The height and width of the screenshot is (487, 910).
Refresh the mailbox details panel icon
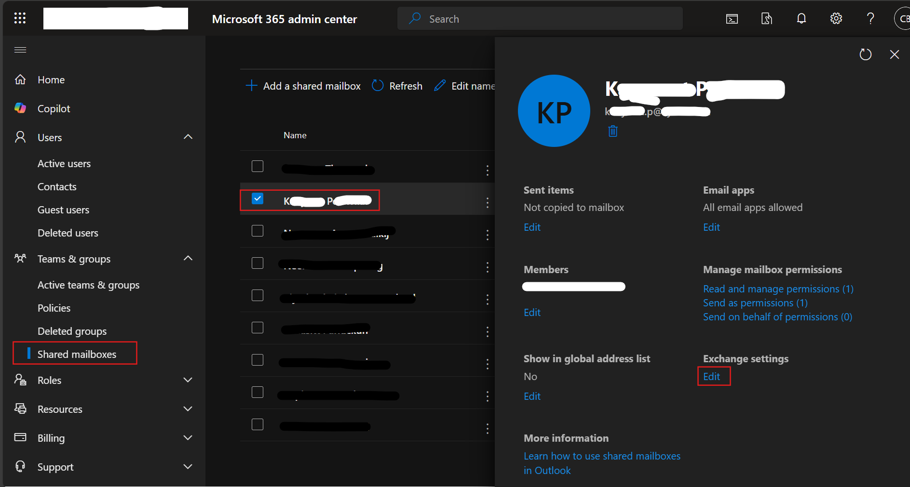[866, 54]
